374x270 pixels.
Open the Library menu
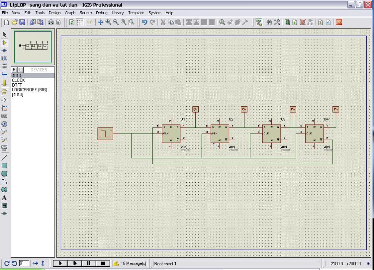118,13
